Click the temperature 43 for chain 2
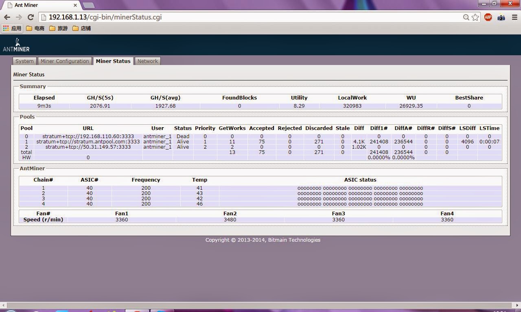Image resolution: width=521 pixels, height=312 pixels. coord(199,193)
